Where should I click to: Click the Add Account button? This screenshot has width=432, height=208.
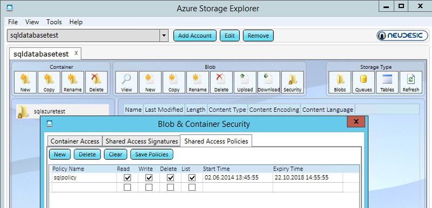pos(195,36)
